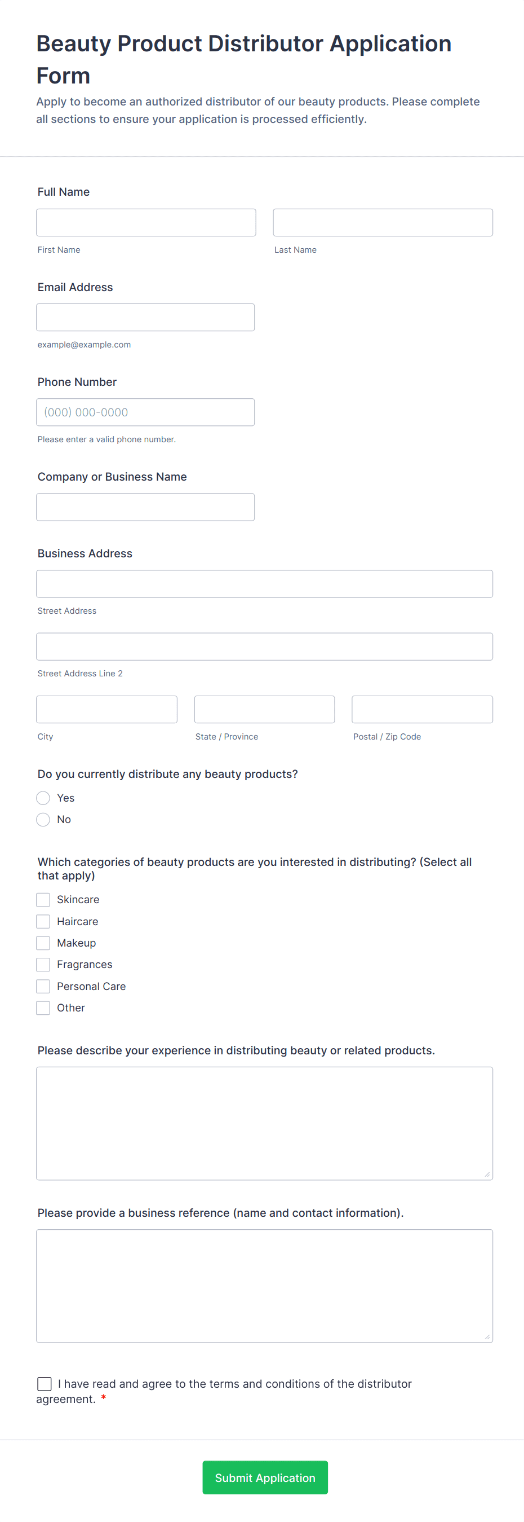524x1522 pixels.
Task: Enable the Makeup checkbox
Action: [43, 943]
